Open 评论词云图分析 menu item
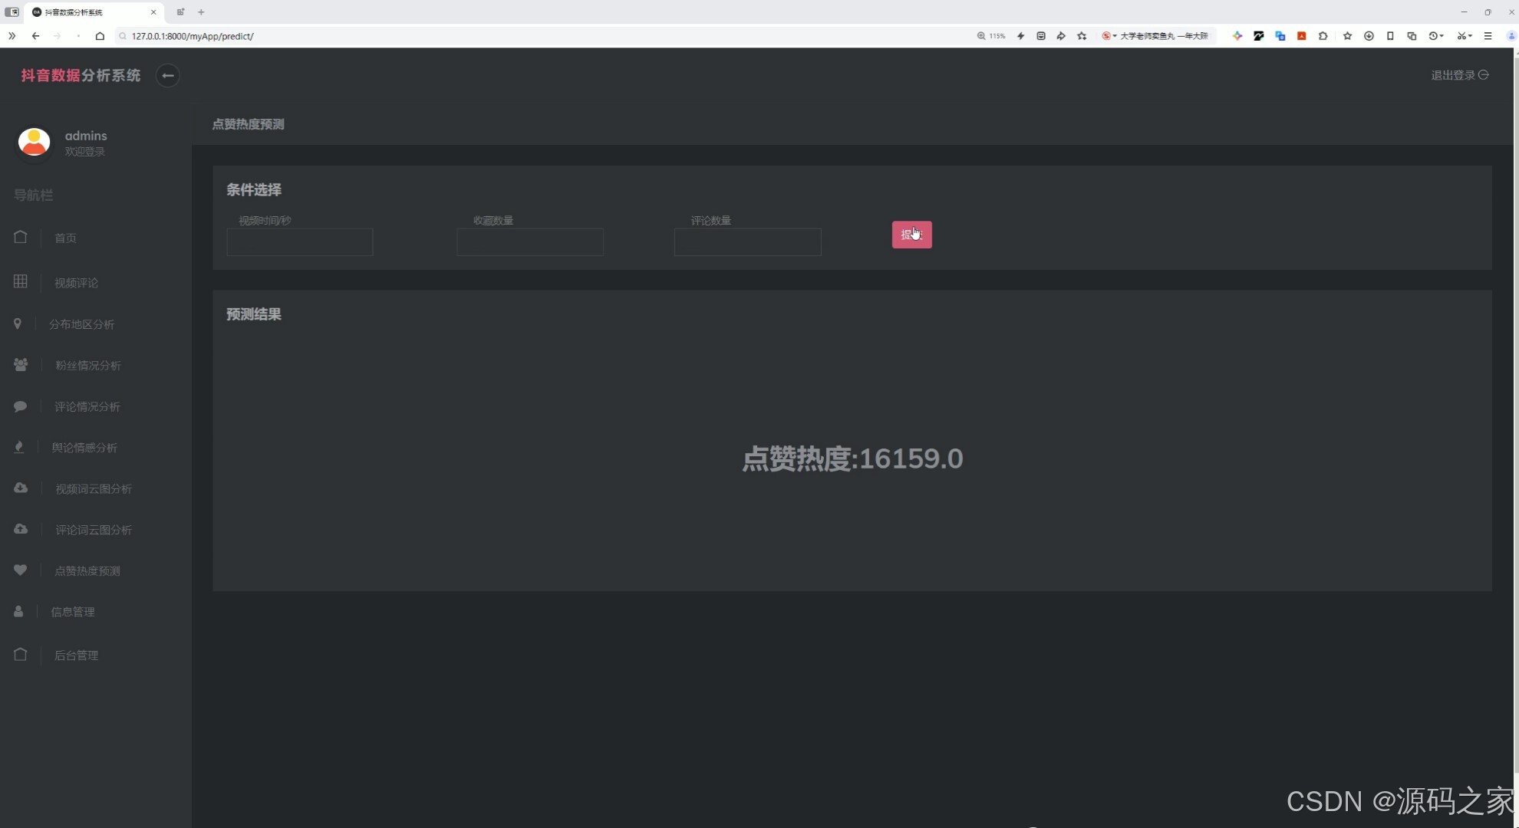The height and width of the screenshot is (828, 1519). pyautogui.click(x=93, y=530)
